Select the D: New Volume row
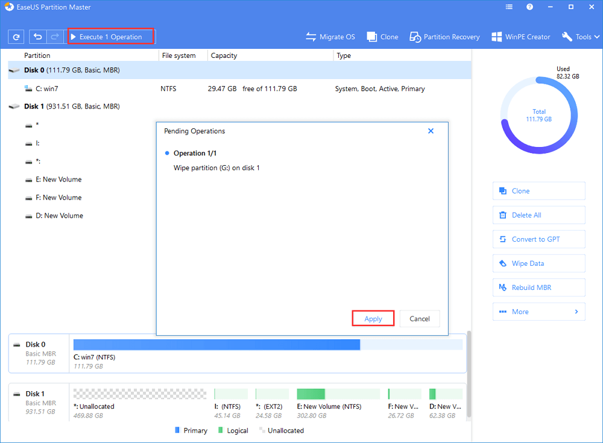The width and height of the screenshot is (603, 443). pyautogui.click(x=82, y=215)
